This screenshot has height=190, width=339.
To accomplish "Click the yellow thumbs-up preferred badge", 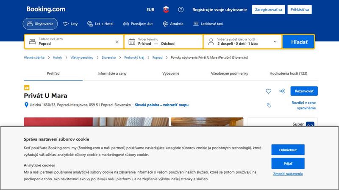I will pyautogui.click(x=27, y=87).
